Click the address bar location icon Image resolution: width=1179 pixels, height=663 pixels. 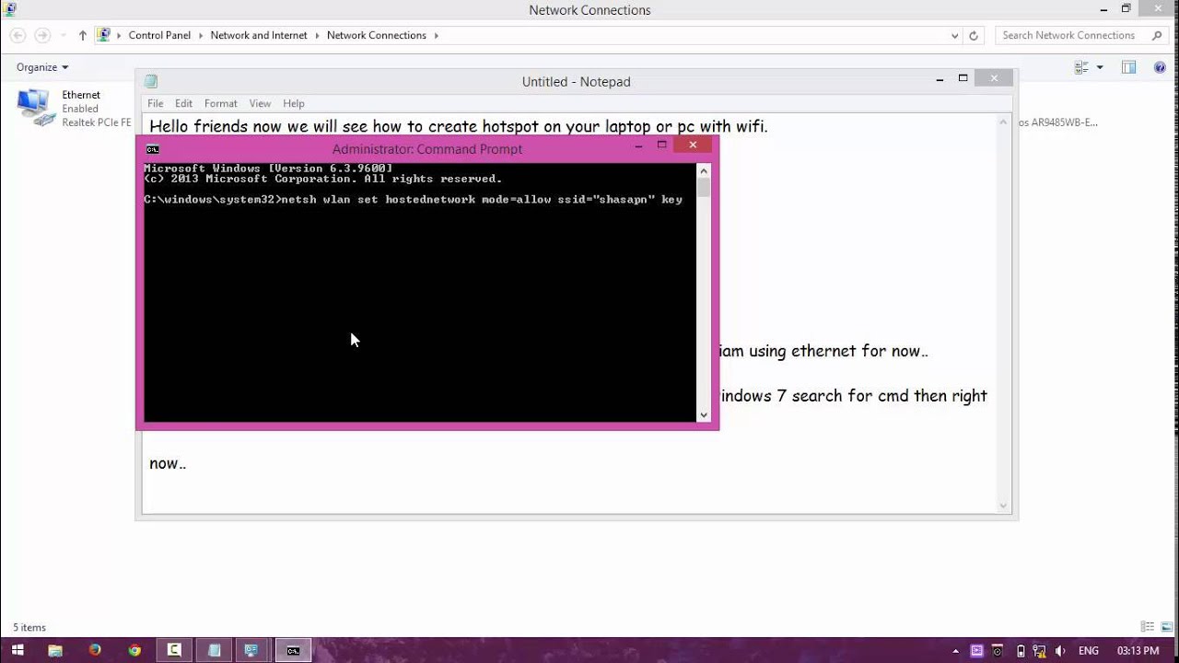(104, 35)
